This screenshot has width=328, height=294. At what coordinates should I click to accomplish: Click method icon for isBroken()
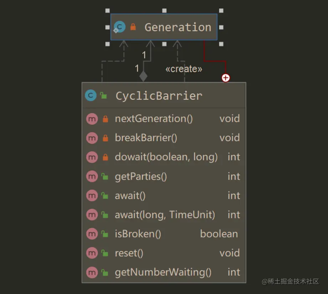[x=92, y=234]
